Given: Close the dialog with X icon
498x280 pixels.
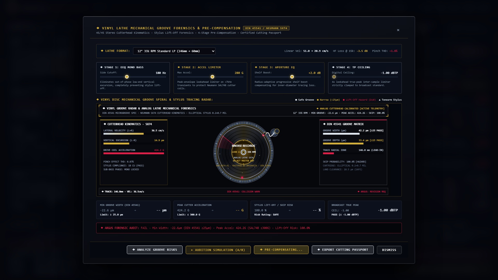Looking at the screenshot, I should (398, 30).
